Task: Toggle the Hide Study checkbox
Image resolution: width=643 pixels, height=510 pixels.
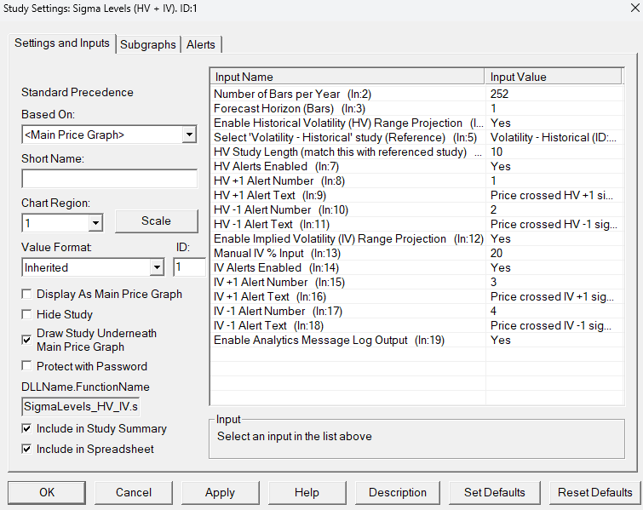Action: (26, 314)
